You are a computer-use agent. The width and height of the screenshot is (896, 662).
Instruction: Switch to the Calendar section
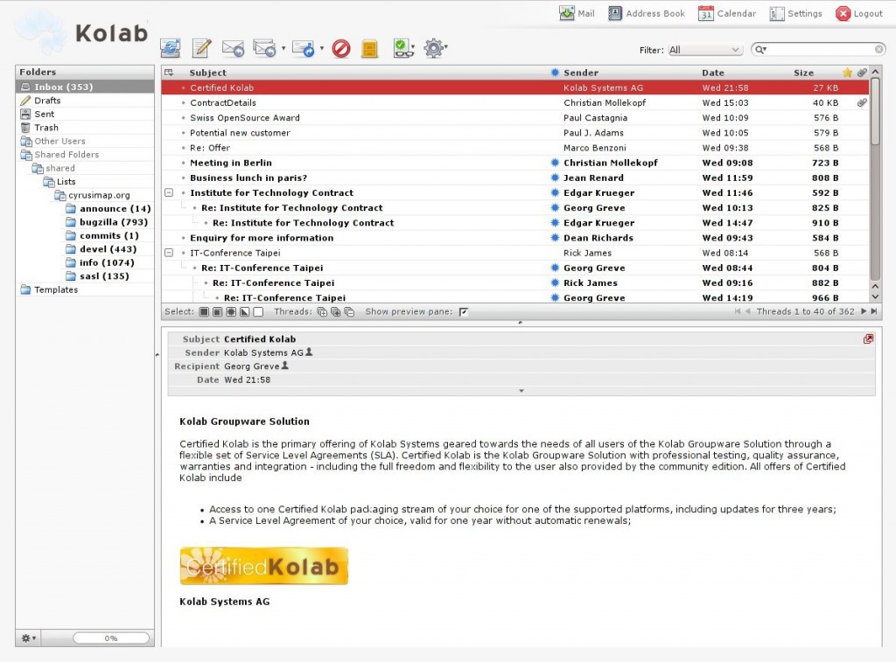(735, 13)
